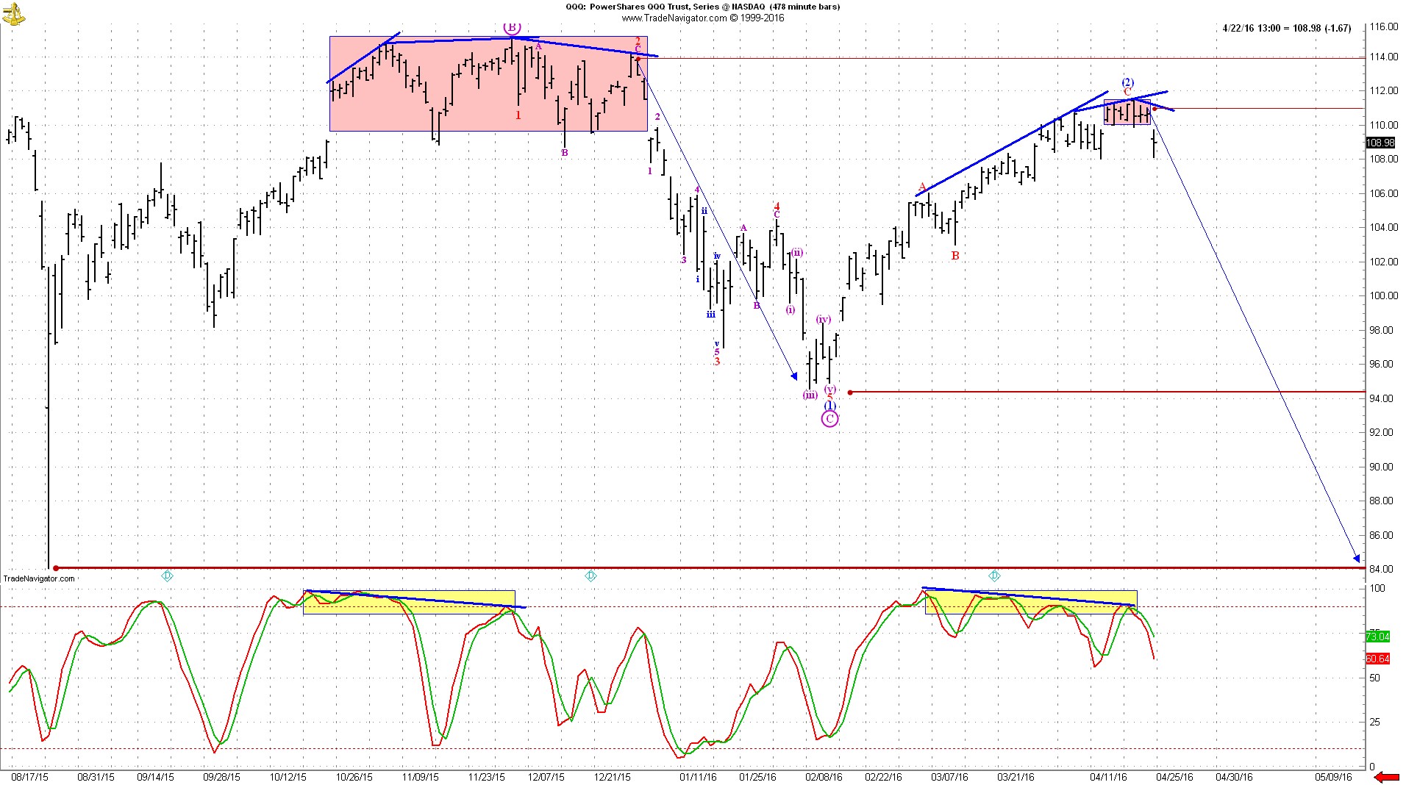This screenshot has width=1406, height=785.
Task: Click the 02/08/16 date label
Action: coord(824,777)
